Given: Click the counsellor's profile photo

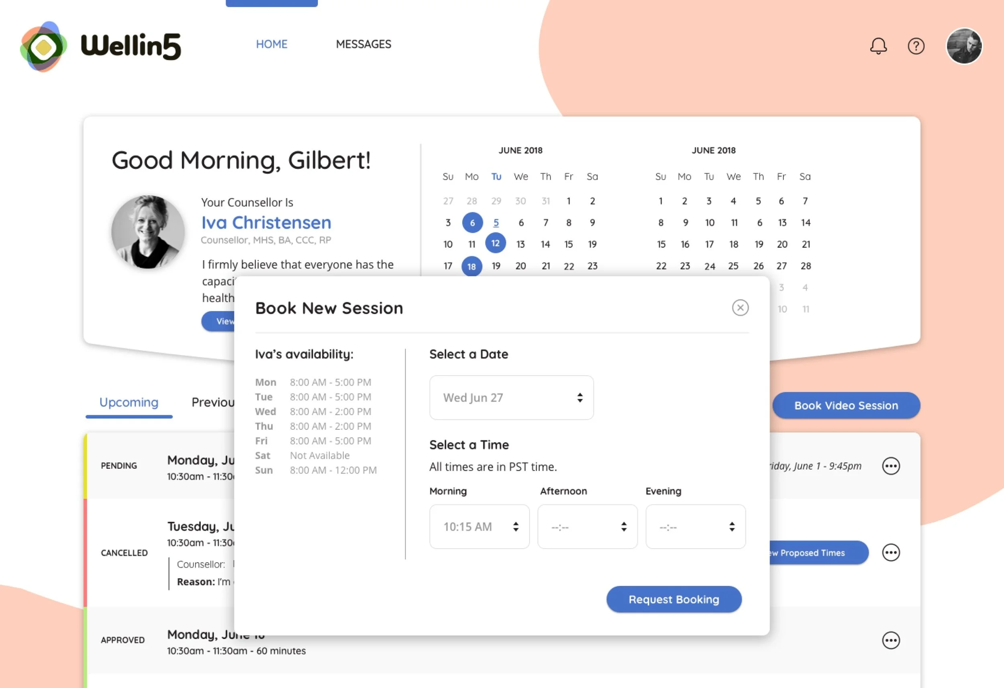Looking at the screenshot, I should pyautogui.click(x=148, y=232).
